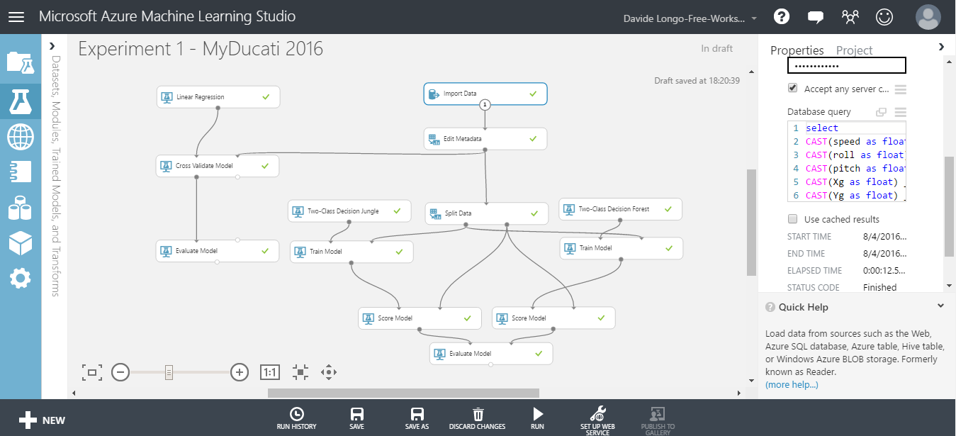
Task: Select the Properties tab
Action: (x=797, y=50)
